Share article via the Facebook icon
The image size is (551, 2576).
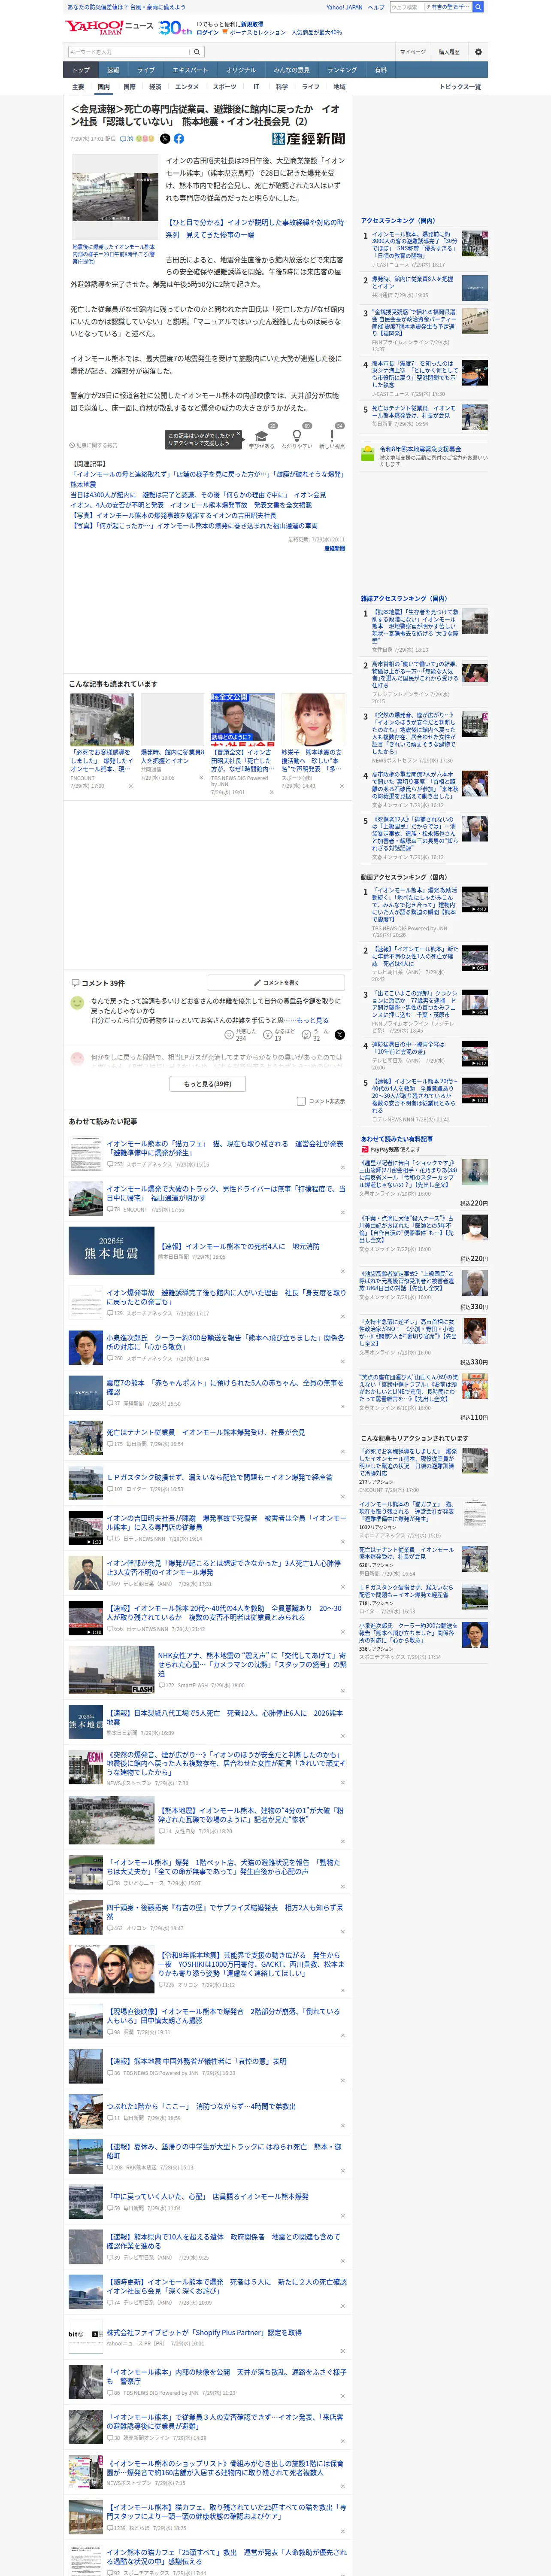coord(179,139)
